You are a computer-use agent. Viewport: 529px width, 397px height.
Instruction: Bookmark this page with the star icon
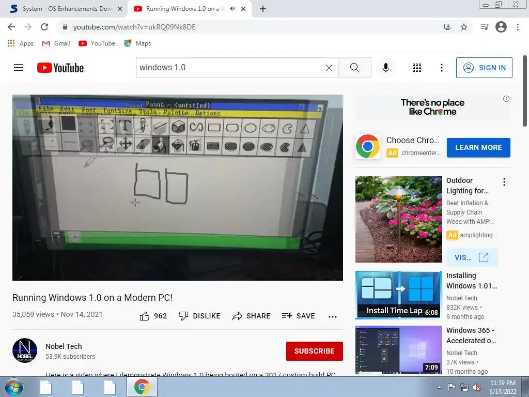pos(464,27)
